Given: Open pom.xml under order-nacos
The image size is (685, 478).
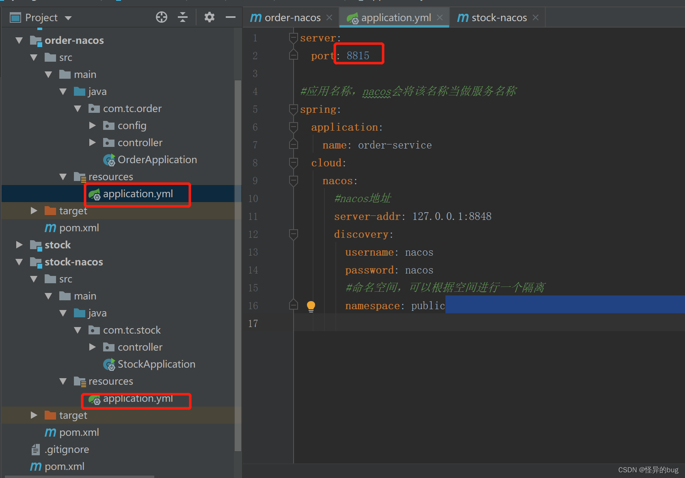Looking at the screenshot, I should tap(79, 228).
